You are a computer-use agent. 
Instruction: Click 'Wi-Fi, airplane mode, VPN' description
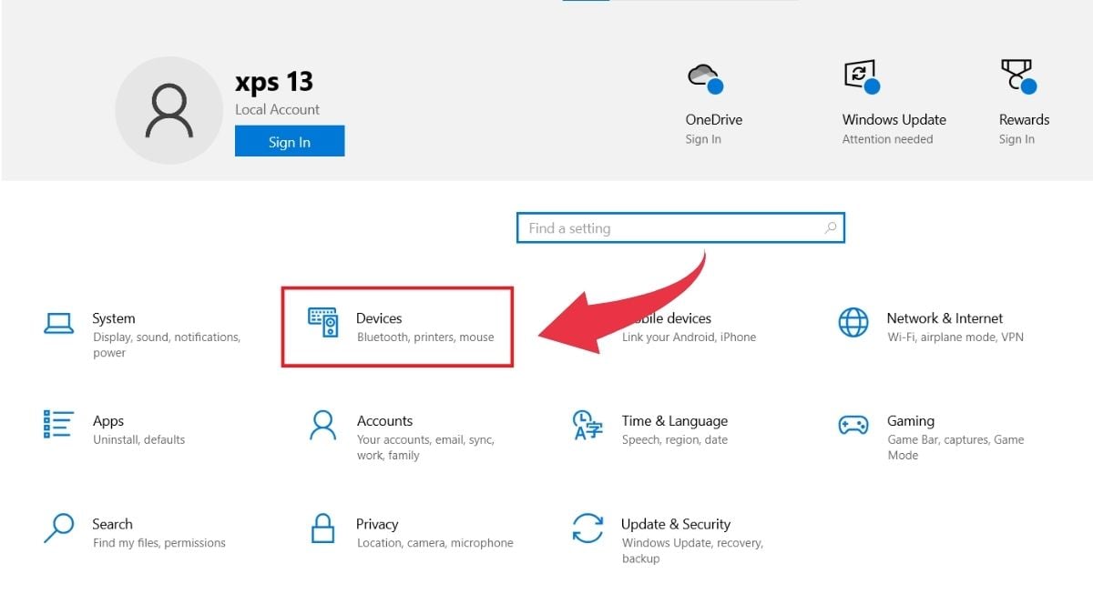click(955, 337)
